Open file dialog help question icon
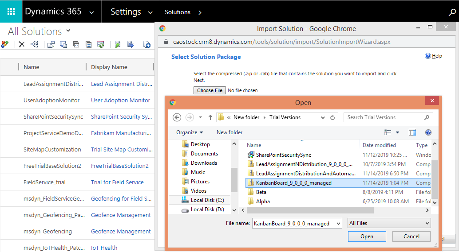The height and width of the screenshot is (252, 459). tap(428, 132)
